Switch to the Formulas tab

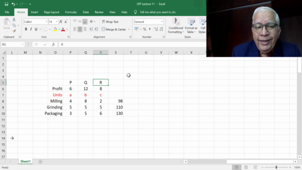tap(71, 12)
